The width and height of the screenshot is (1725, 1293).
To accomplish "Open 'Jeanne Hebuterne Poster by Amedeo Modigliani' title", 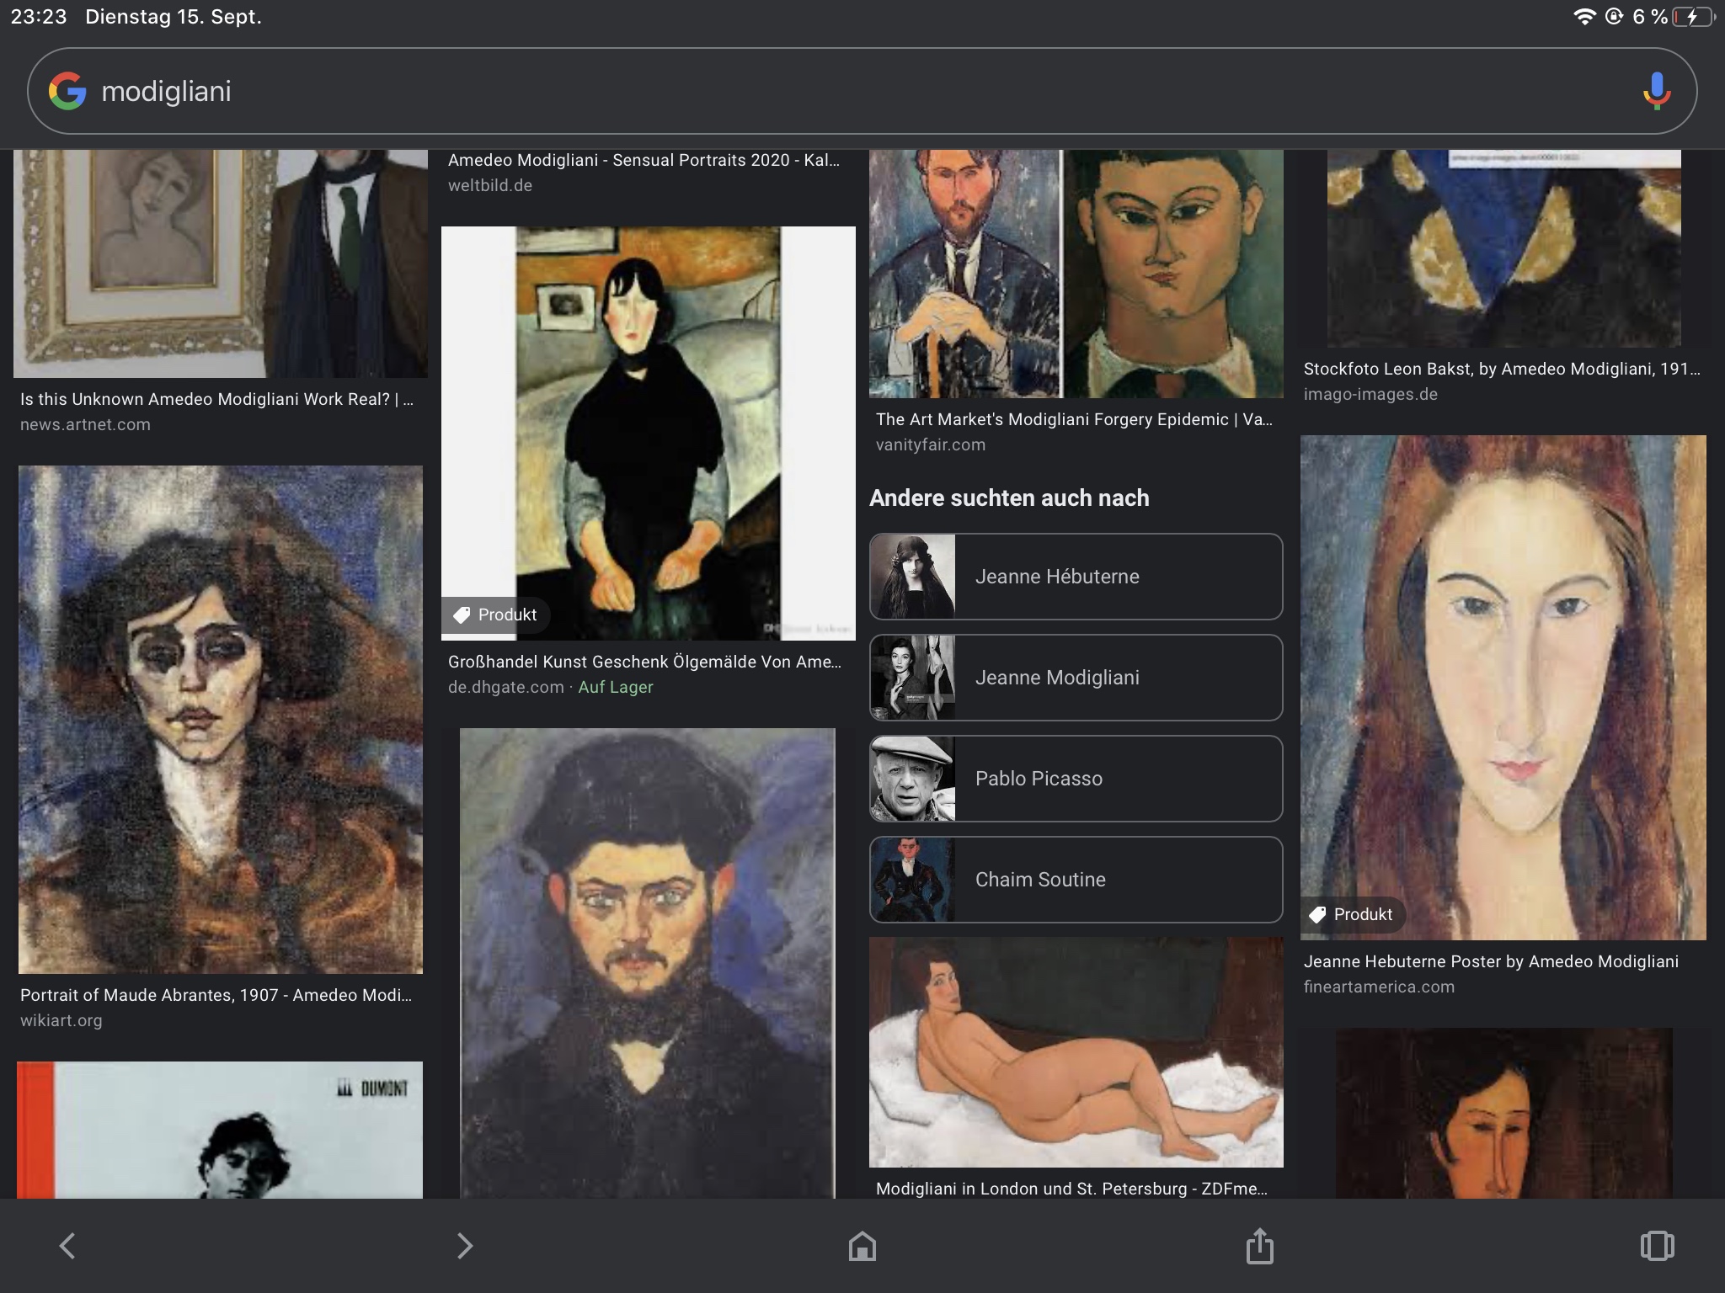I will click(x=1491, y=961).
